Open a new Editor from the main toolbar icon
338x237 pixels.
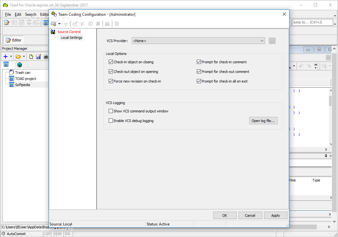tap(7, 22)
